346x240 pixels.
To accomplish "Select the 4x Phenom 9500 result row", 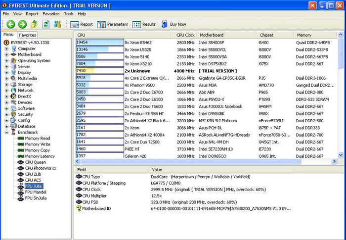I will point(206,85).
